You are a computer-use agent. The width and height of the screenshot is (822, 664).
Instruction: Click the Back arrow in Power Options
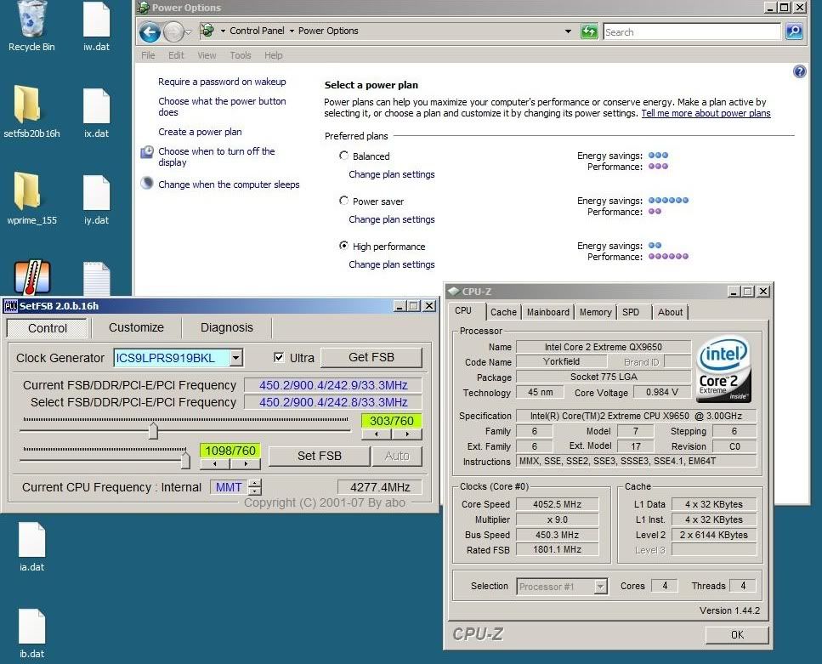pyautogui.click(x=150, y=32)
